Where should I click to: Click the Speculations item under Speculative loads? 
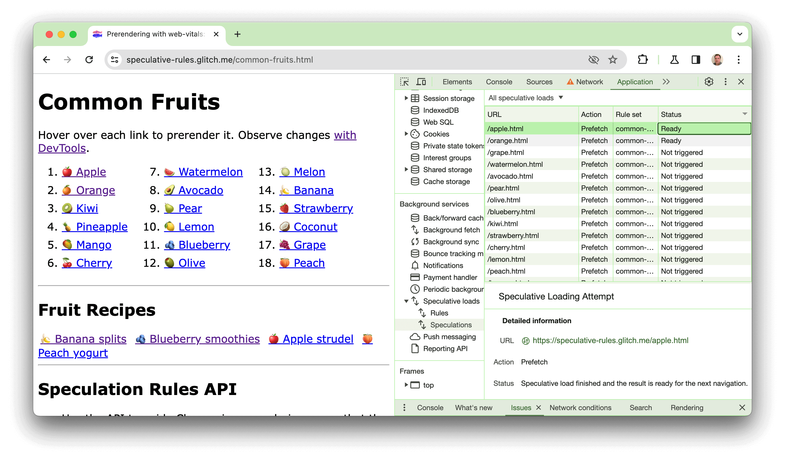[450, 325]
